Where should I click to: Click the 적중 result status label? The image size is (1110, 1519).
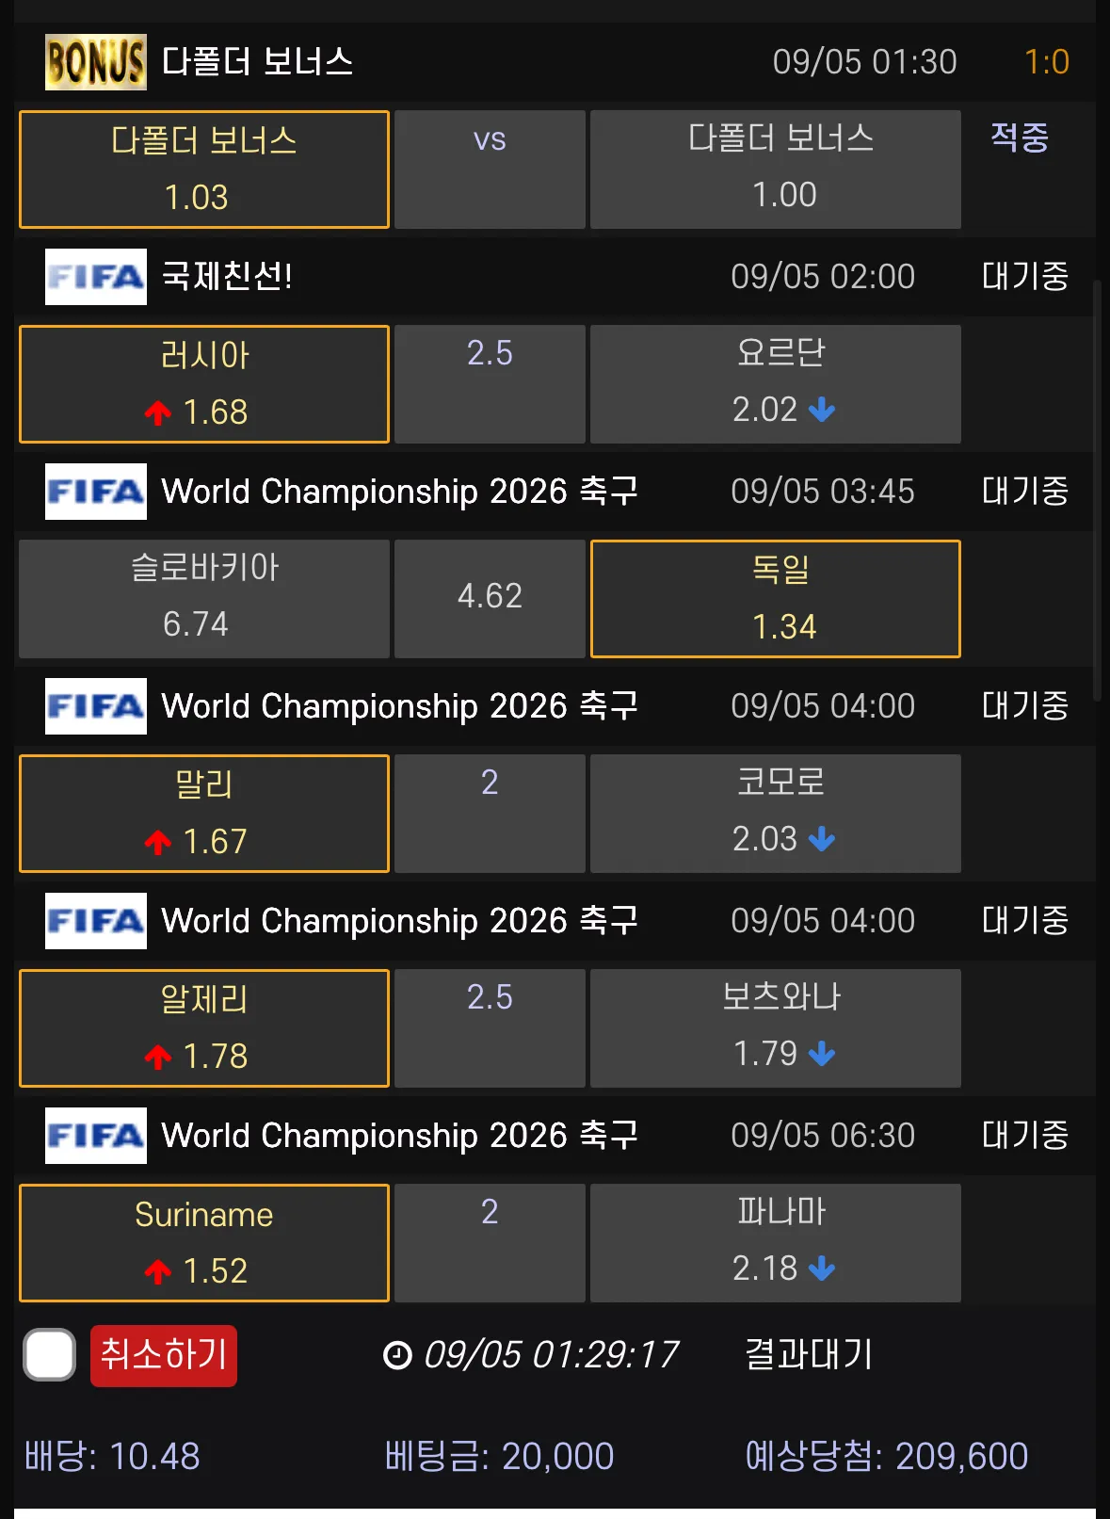click(1020, 137)
